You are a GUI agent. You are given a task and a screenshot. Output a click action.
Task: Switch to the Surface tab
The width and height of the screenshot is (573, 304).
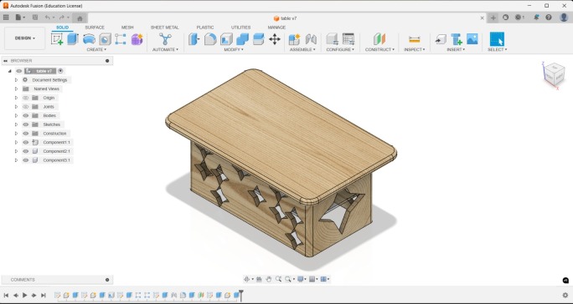[x=95, y=28]
